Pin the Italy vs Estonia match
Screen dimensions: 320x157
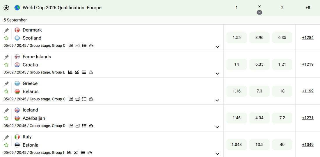pyautogui.click(x=6, y=138)
